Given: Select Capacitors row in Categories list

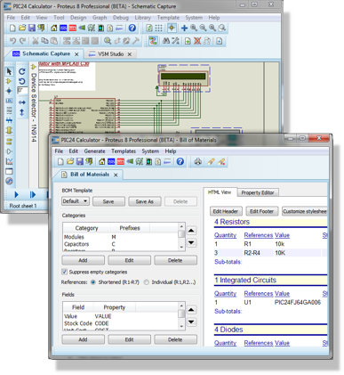Looking at the screenshot, I should [121, 244].
